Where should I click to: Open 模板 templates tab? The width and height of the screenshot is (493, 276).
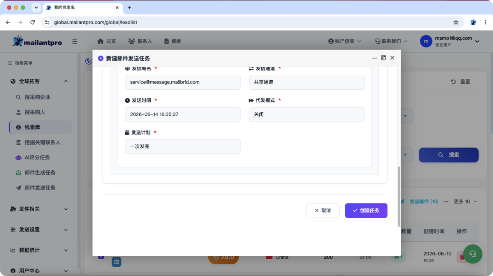[x=173, y=41]
